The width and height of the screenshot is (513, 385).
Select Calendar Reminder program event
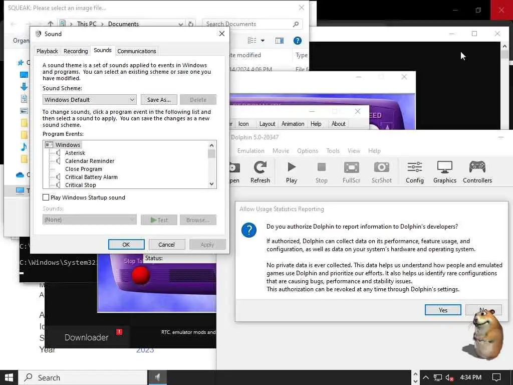pyautogui.click(x=90, y=161)
